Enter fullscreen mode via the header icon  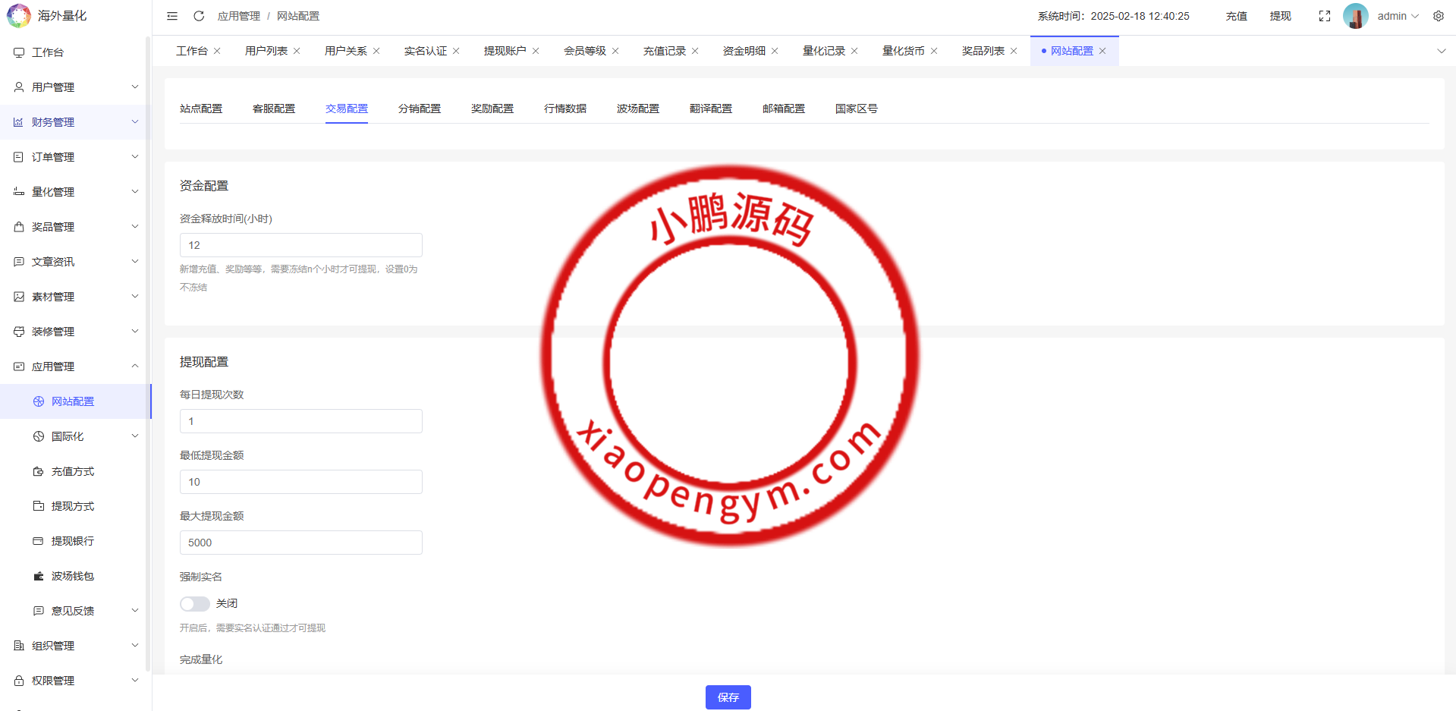1325,16
